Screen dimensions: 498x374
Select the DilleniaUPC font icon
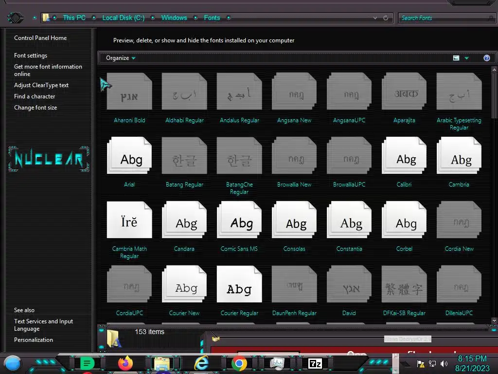(459, 284)
